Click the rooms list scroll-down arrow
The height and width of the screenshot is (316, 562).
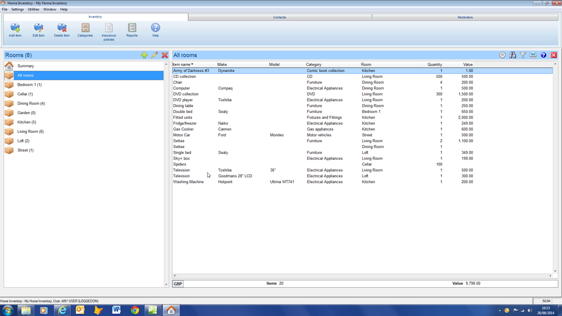click(x=166, y=284)
